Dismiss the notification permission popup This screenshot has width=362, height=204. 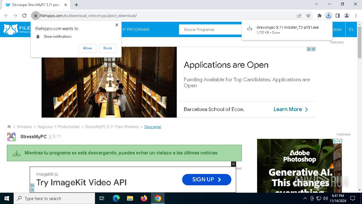[117, 25]
